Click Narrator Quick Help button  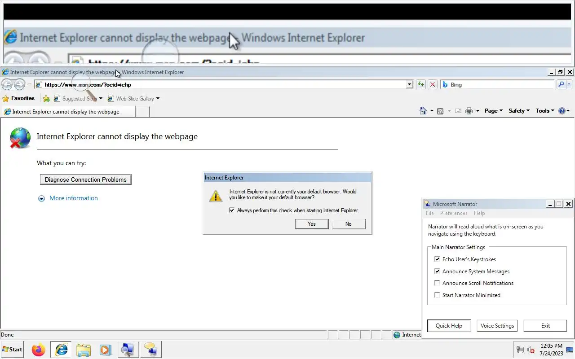coord(449,326)
